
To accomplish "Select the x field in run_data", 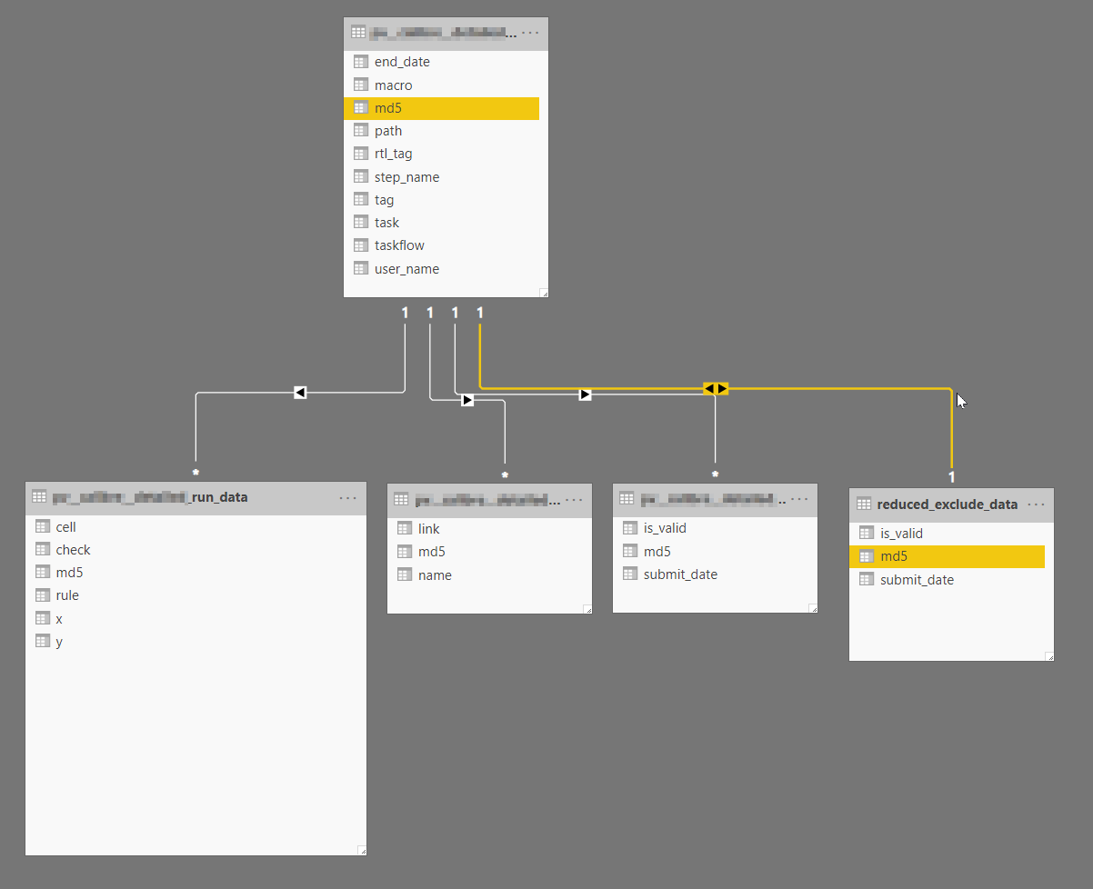I will click(x=191, y=619).
